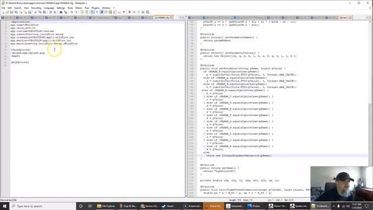The height and width of the screenshot is (210, 373).
Task: Start macro recording with red Record icon
Action: click(129, 12)
